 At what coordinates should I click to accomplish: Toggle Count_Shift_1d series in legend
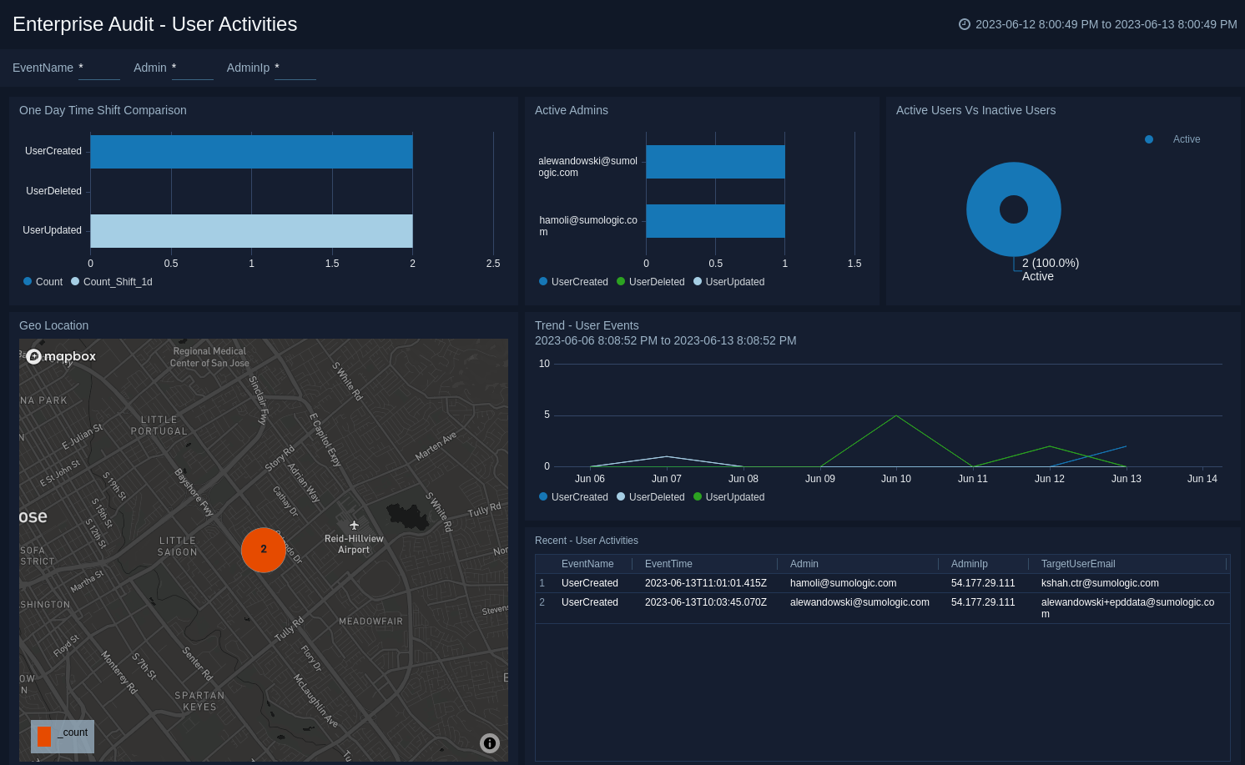[x=112, y=282]
